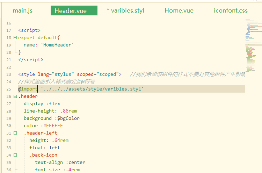
Task: Place cursor on 'HomeHeader' string
Action: 57,45
